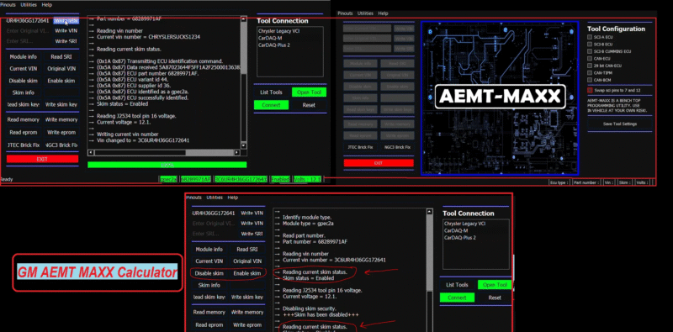This screenshot has width=673, height=332.
Task: Click Write skim key in top-left window
Action: pyautogui.click(x=61, y=105)
